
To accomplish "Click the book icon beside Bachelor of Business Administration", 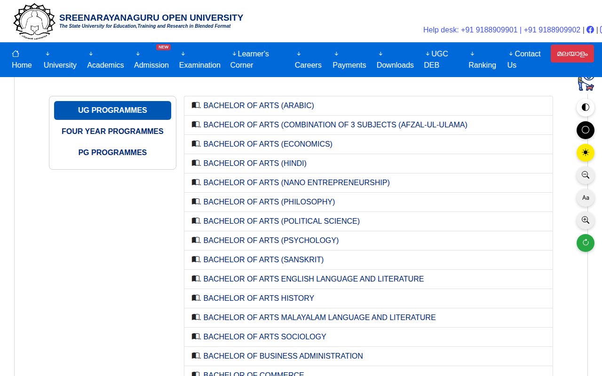I will click(x=196, y=356).
